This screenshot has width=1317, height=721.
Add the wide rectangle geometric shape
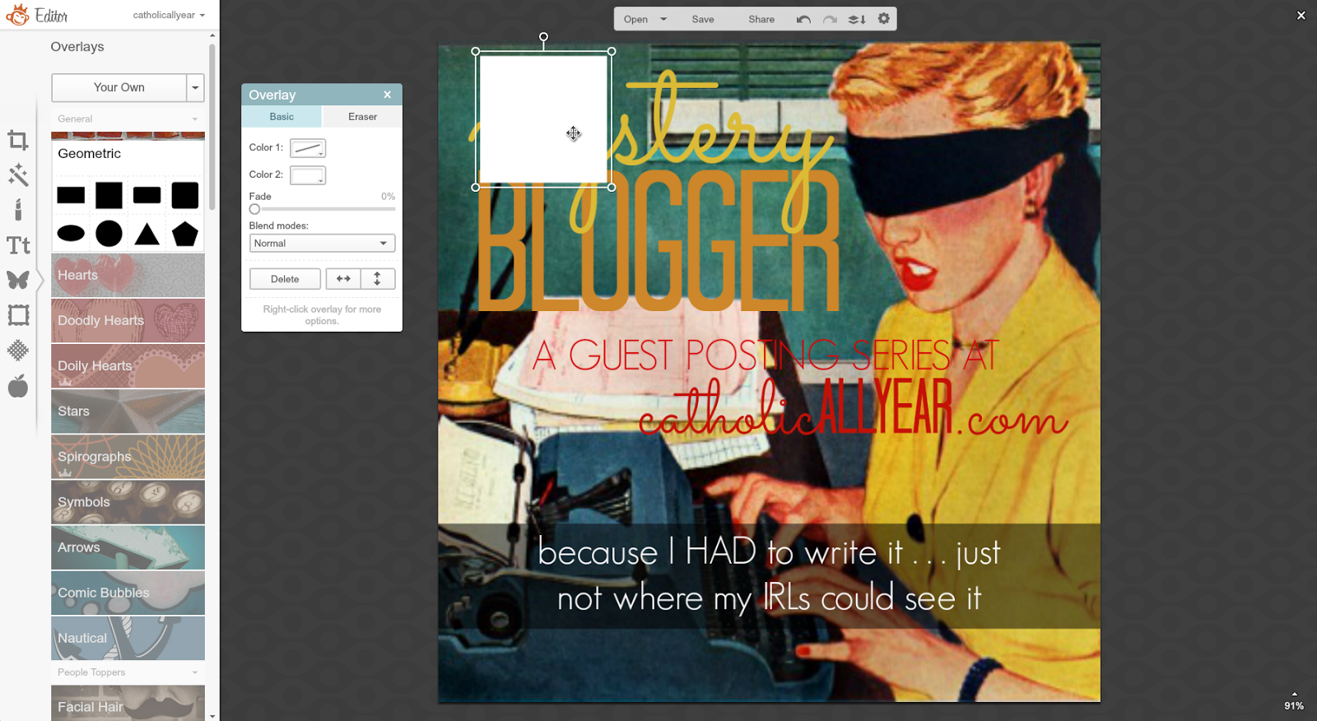click(x=71, y=195)
